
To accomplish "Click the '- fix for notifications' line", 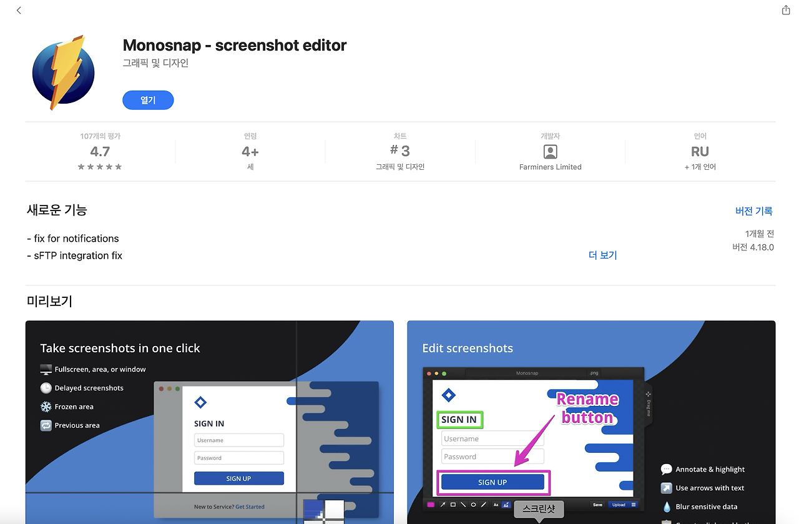I will pos(73,239).
